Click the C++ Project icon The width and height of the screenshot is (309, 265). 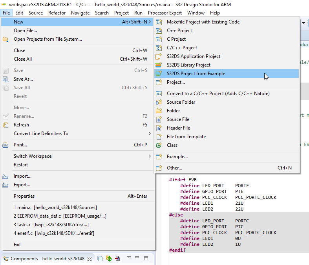click(159, 31)
